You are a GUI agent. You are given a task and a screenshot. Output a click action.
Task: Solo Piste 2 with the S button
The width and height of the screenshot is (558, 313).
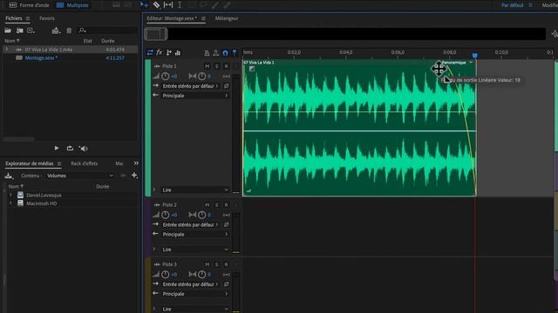coord(217,205)
